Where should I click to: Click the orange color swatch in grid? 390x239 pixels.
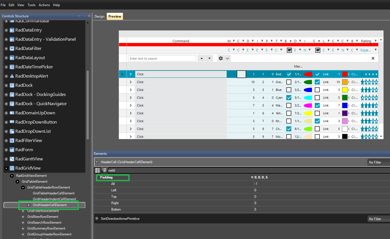pyautogui.click(x=345, y=82)
